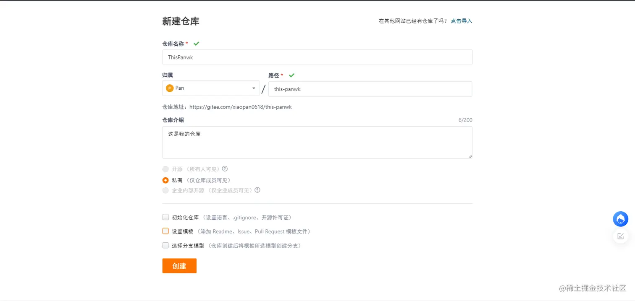
Task: Click help icon beside 企业内部开源 option
Action: click(257, 190)
